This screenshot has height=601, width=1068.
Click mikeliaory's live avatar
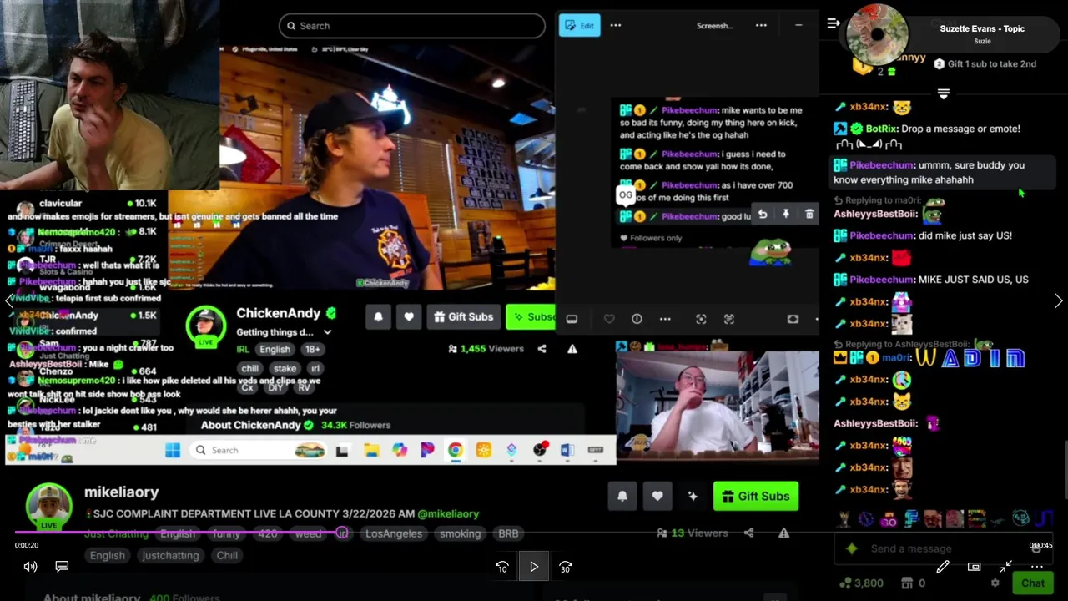[48, 506]
